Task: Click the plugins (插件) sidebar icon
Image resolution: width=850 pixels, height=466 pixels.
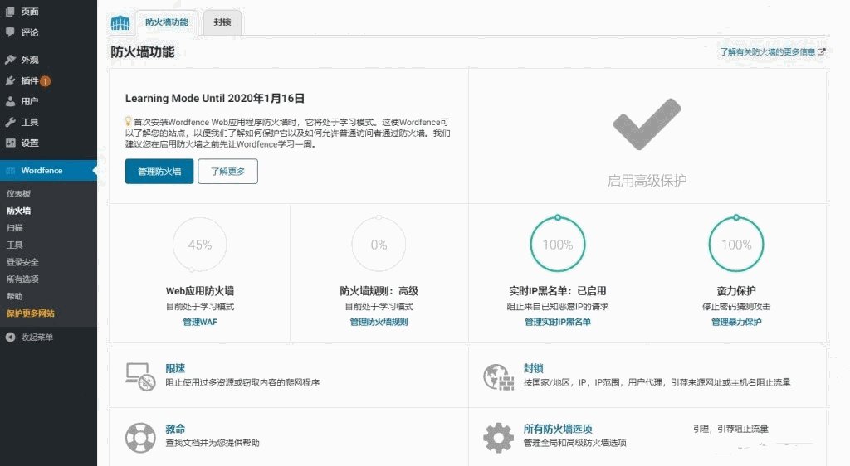Action: (10, 80)
